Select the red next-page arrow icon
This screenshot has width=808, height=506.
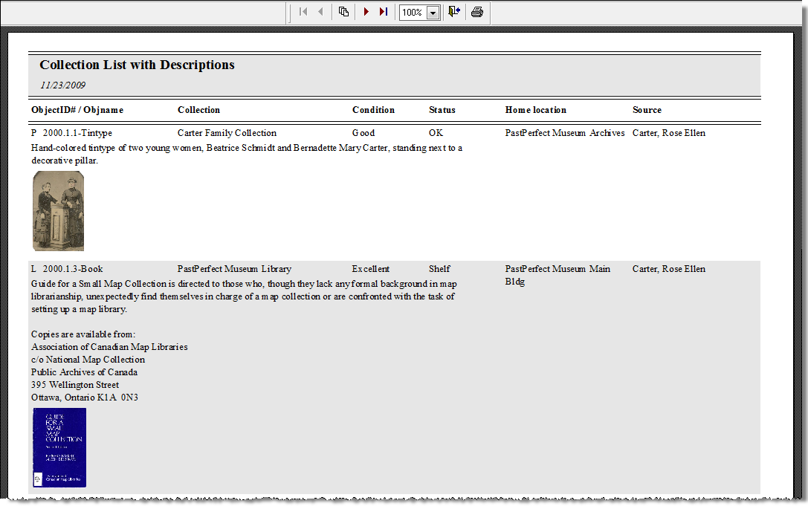(366, 11)
